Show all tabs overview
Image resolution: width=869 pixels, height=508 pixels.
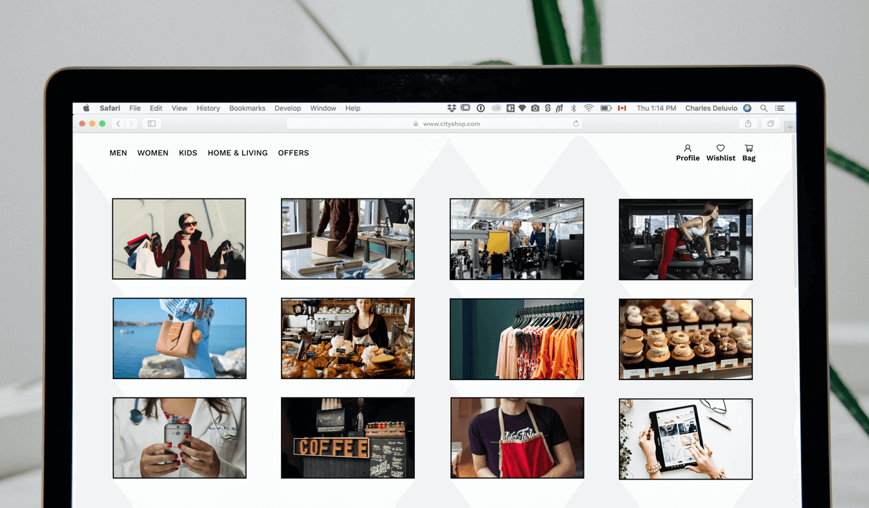coord(771,124)
